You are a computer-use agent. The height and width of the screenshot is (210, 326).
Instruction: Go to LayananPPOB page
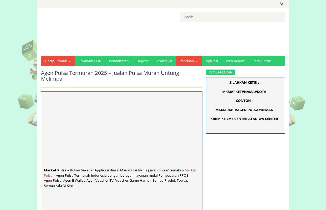coord(90,61)
